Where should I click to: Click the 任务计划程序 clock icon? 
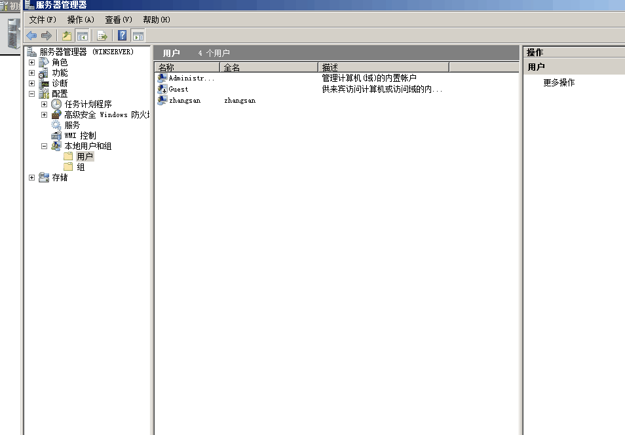tap(56, 104)
